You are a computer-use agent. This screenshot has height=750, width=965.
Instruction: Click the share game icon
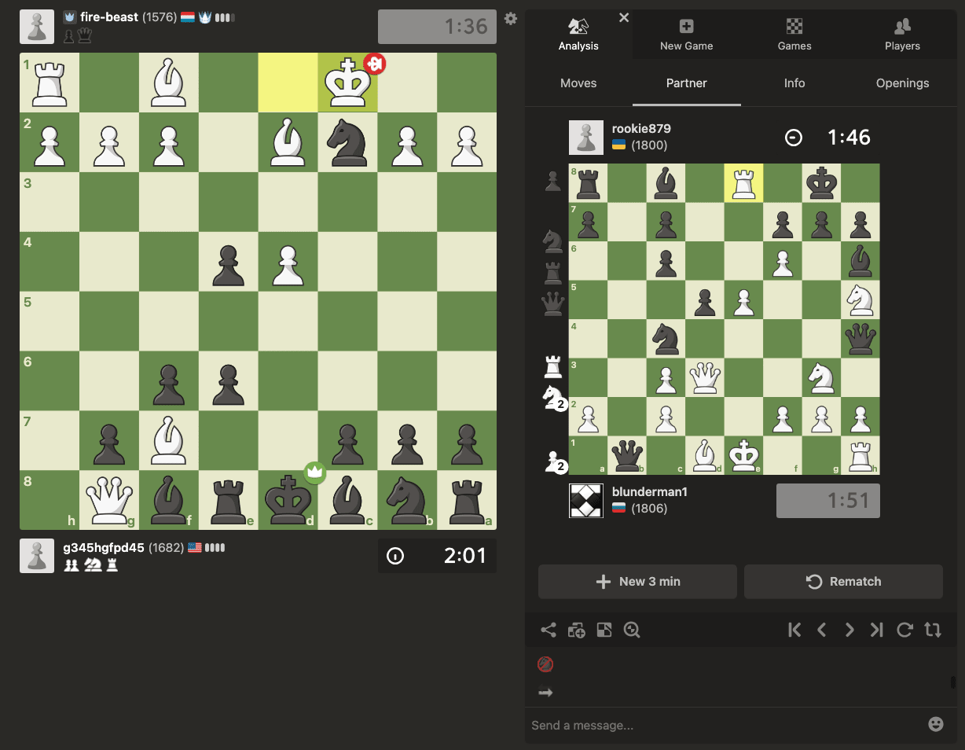click(x=549, y=630)
